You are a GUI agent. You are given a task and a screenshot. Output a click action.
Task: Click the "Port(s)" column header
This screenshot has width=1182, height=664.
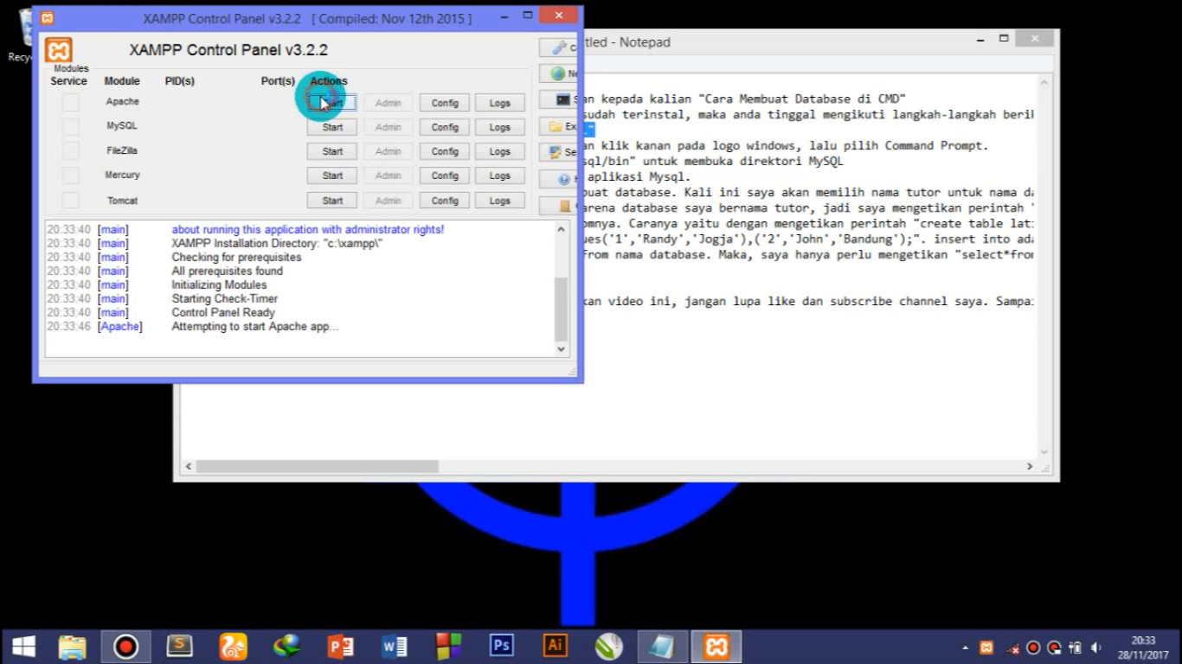pos(278,81)
